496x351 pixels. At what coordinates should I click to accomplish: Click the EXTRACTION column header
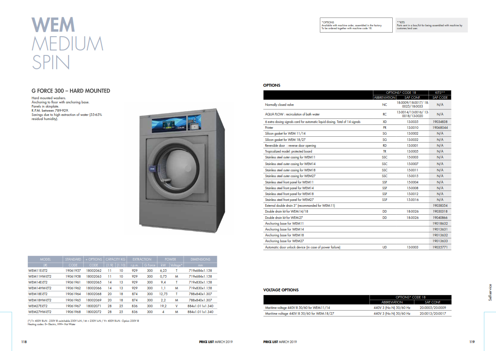point(142,259)
